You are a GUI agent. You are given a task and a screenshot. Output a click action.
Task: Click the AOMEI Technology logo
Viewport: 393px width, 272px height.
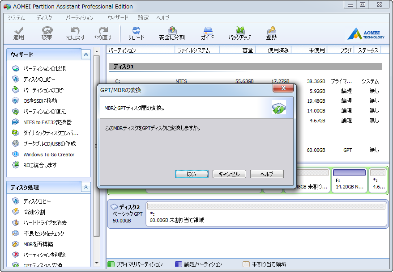click(366, 34)
